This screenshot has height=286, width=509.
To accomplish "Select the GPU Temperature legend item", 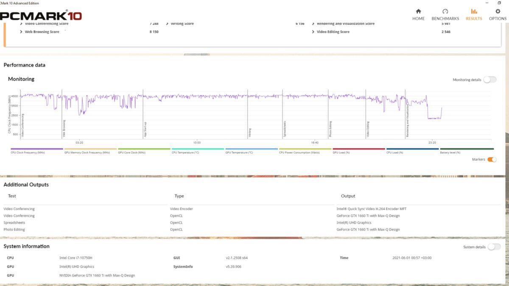I will pos(252,150).
